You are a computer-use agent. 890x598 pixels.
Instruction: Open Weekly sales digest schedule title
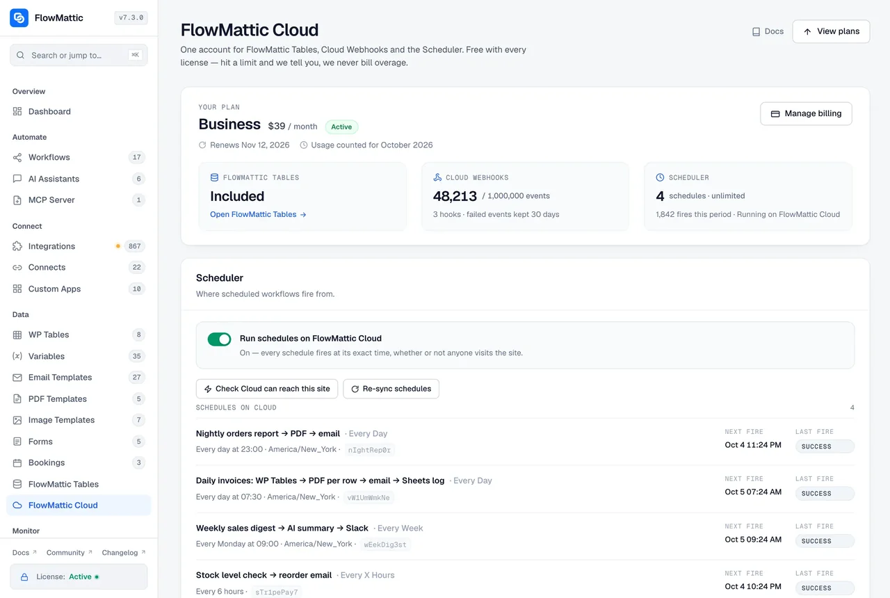(x=282, y=528)
